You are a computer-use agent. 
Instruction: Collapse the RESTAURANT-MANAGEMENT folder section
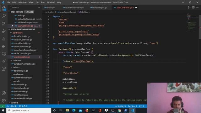pos(9,29)
